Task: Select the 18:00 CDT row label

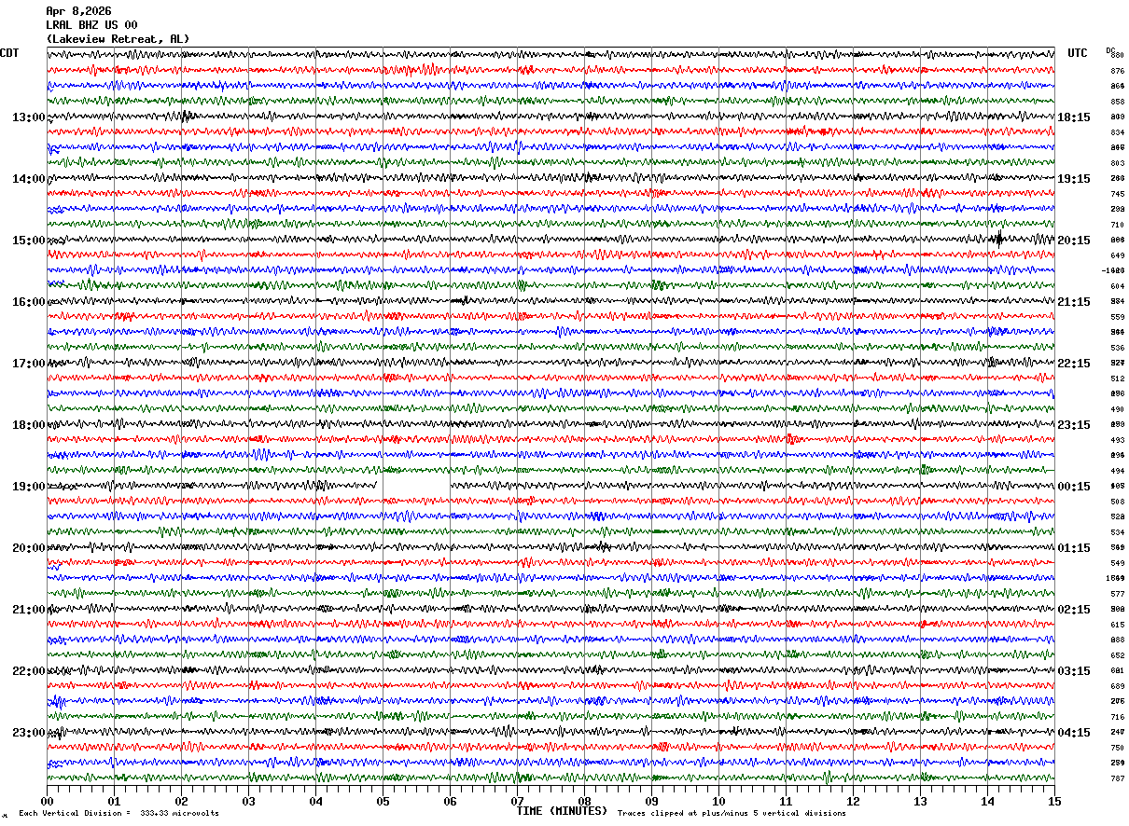Action: (28, 425)
